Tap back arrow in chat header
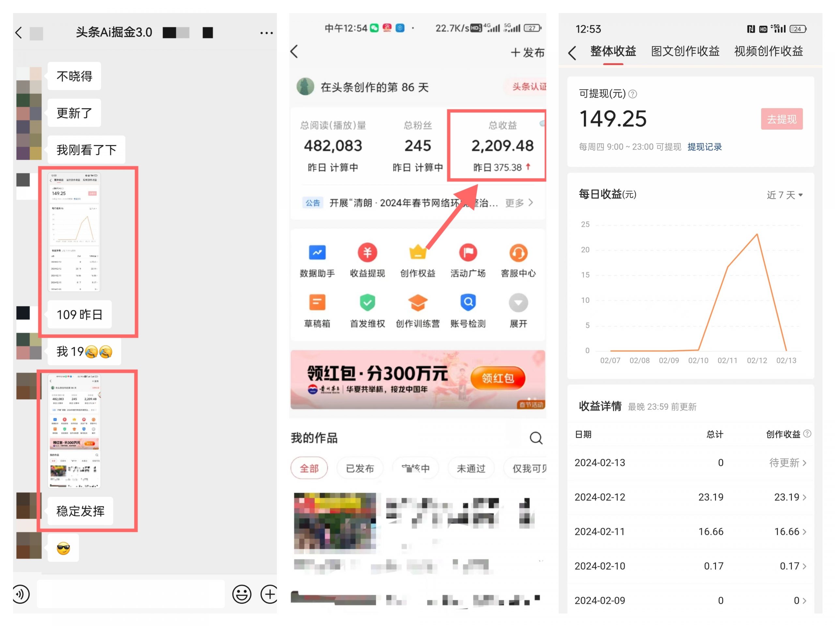The image size is (835, 626). 19,33
